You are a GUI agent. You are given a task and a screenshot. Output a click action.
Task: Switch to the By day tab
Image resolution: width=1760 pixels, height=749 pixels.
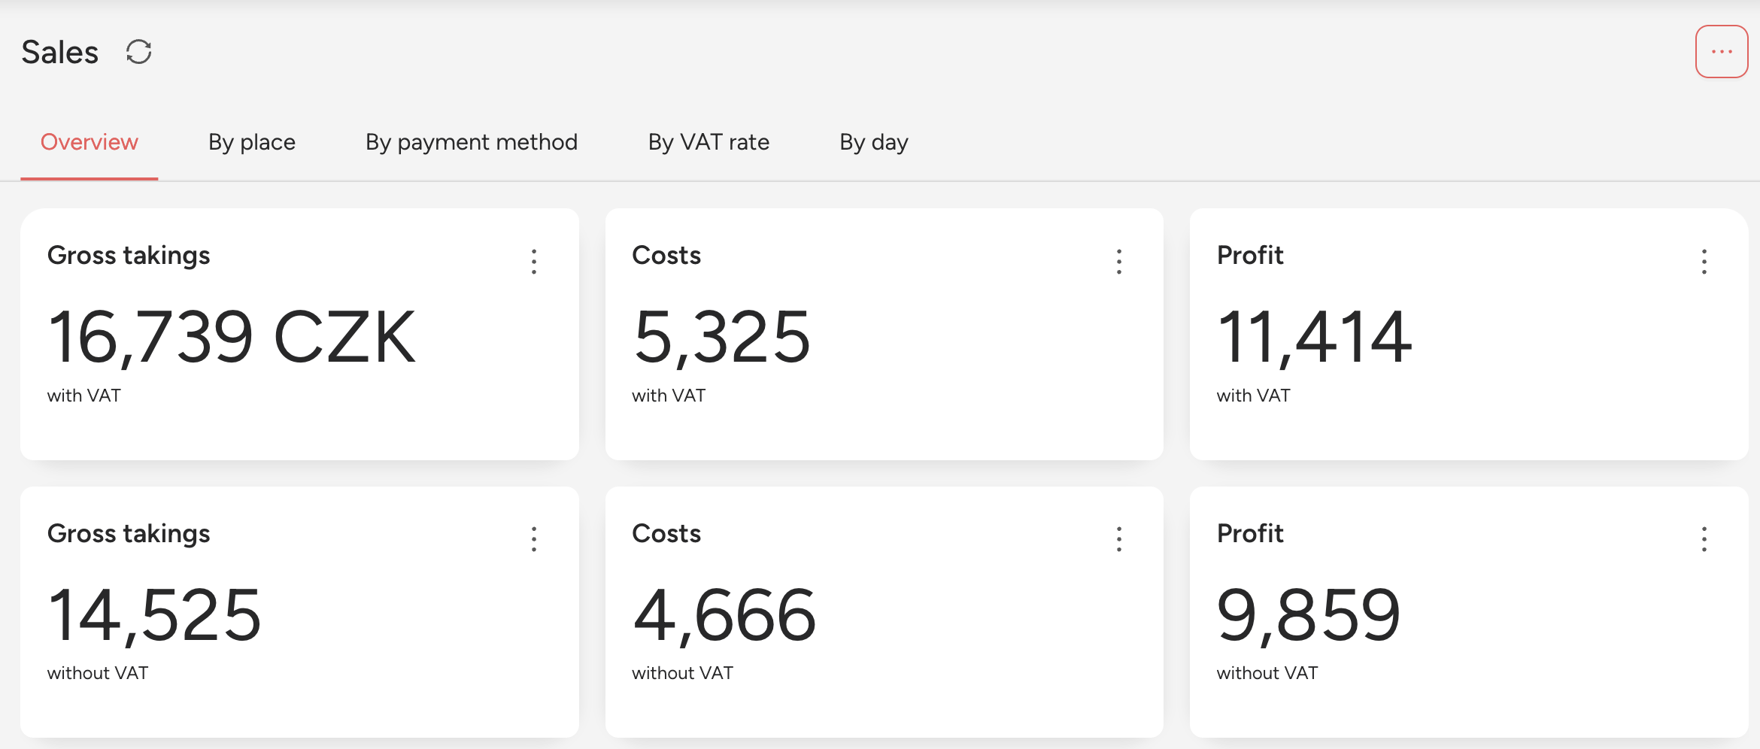tap(874, 142)
